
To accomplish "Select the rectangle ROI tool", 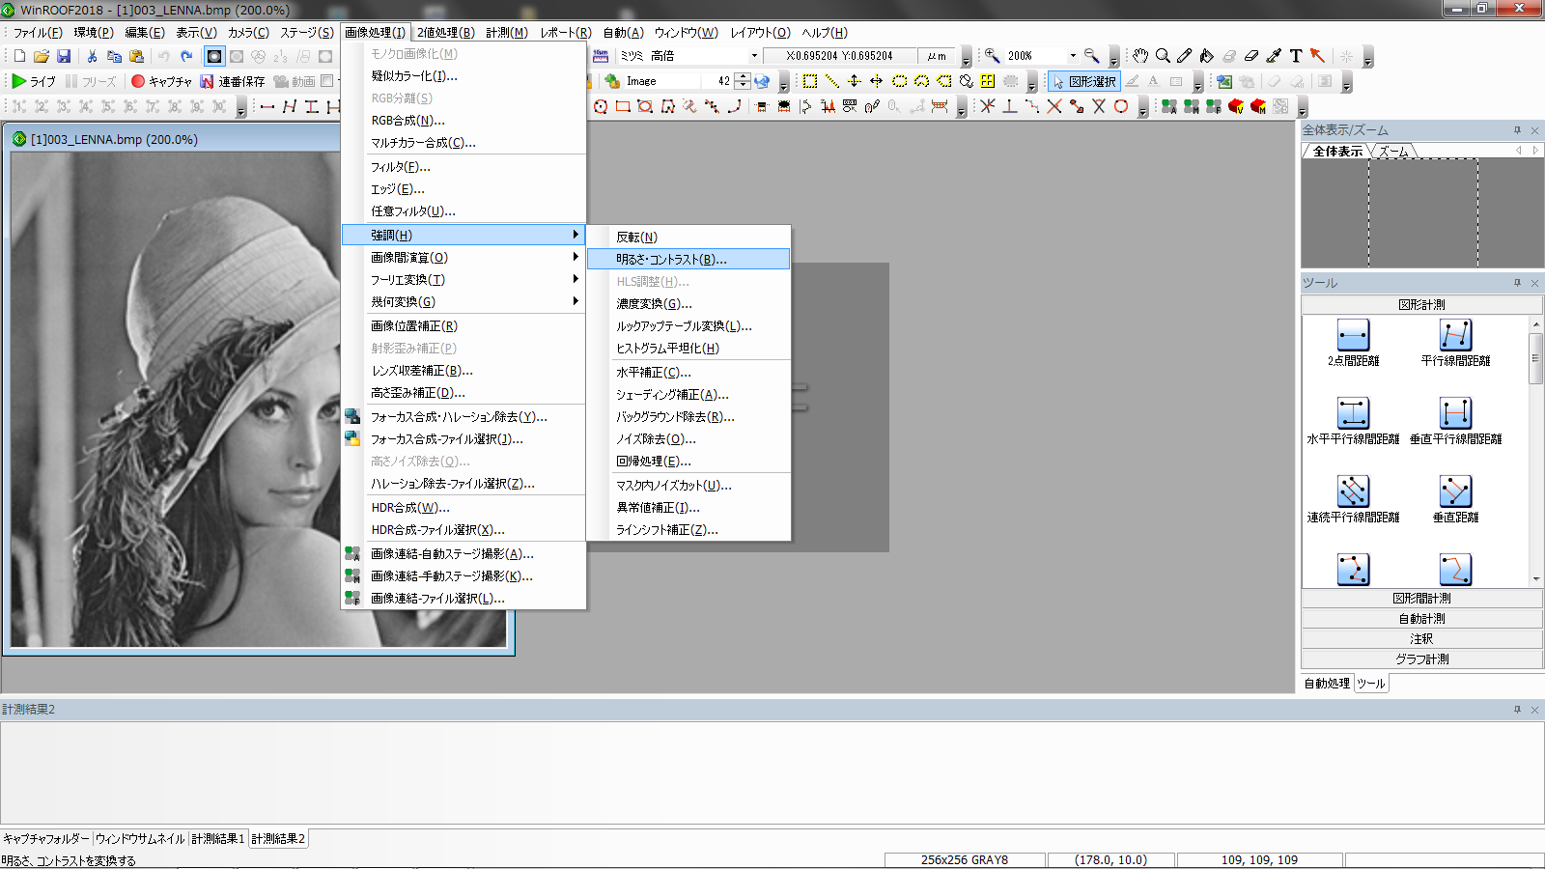I will pyautogui.click(x=810, y=81).
